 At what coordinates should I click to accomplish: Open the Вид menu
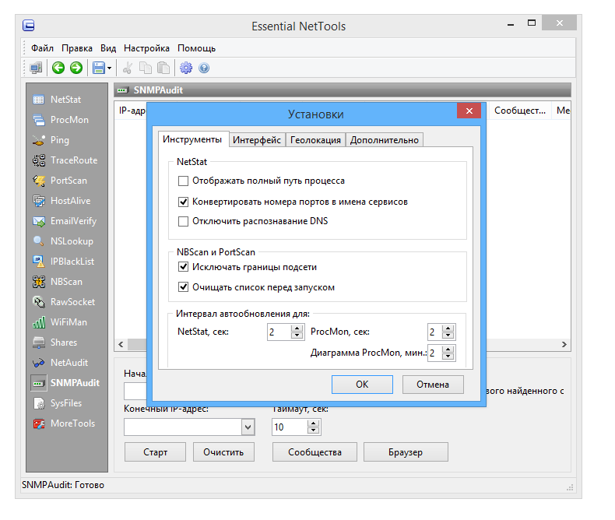108,48
